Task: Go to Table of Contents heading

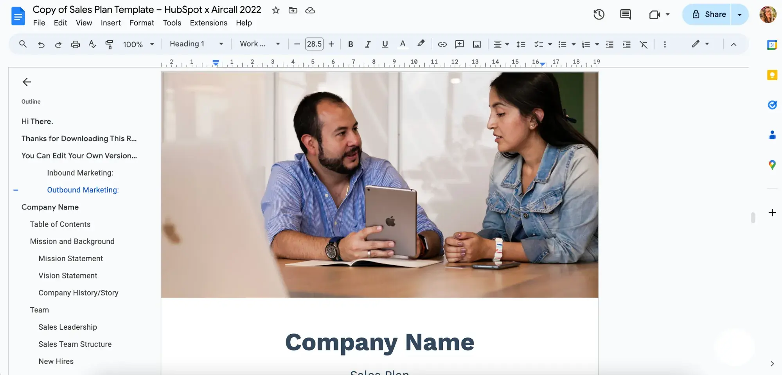Action: pyautogui.click(x=60, y=224)
